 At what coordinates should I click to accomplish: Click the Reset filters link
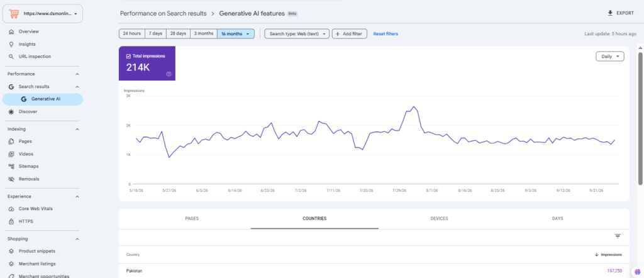click(x=386, y=34)
